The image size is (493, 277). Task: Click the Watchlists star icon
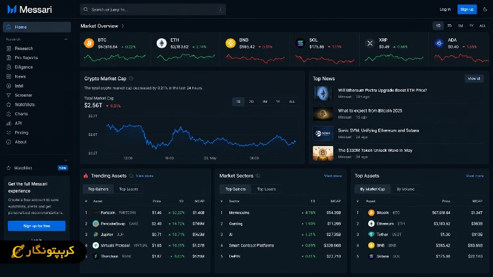(x=9, y=105)
